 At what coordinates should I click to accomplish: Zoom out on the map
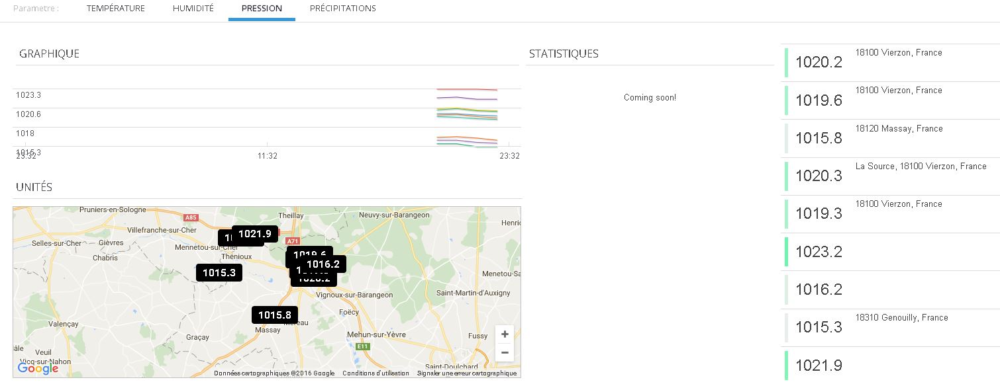505,353
